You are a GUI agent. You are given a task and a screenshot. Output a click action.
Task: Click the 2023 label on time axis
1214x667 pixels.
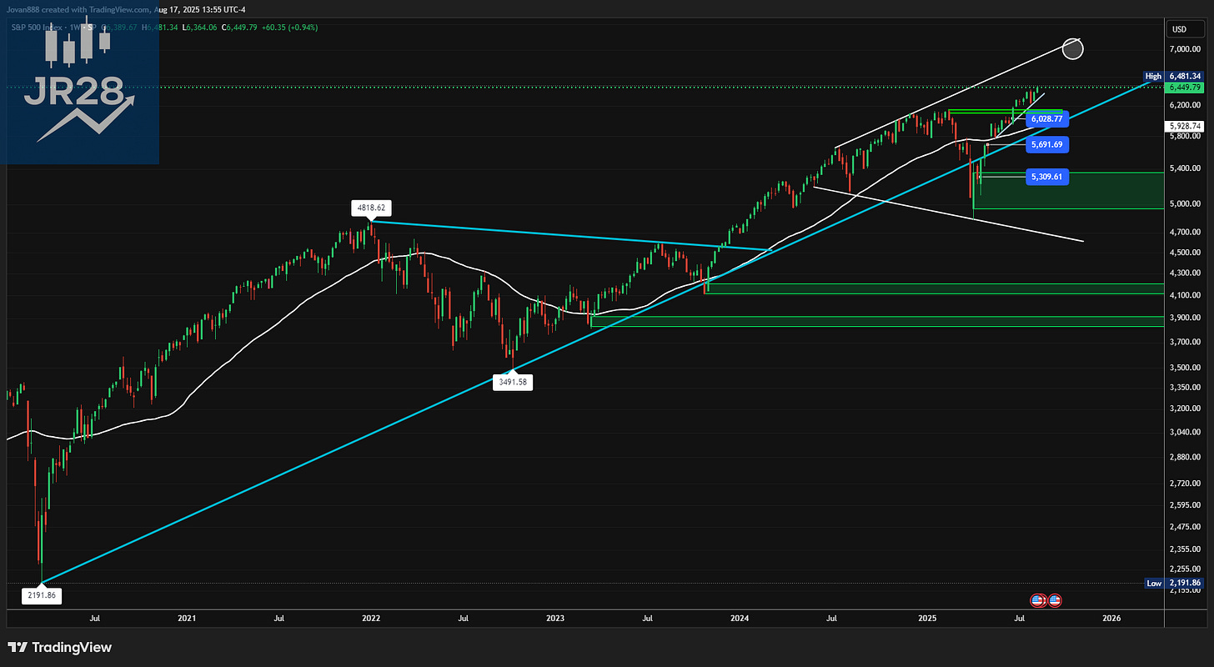555,618
